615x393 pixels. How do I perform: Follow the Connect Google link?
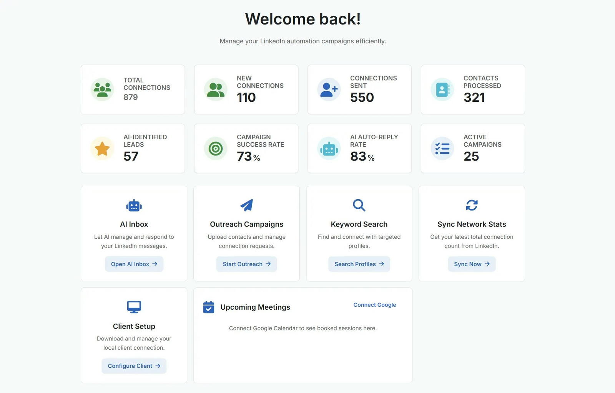(x=374, y=305)
